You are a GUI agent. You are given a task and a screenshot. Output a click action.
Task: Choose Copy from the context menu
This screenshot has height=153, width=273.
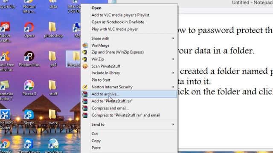click(129, 141)
